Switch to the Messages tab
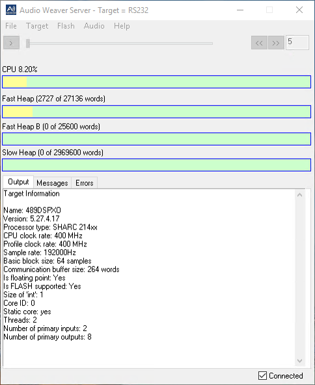Screen dimensions: 315x385 (x=52, y=183)
